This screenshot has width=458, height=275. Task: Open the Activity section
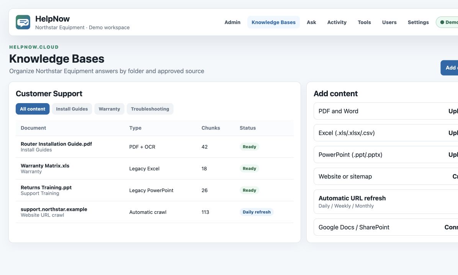coord(337,22)
